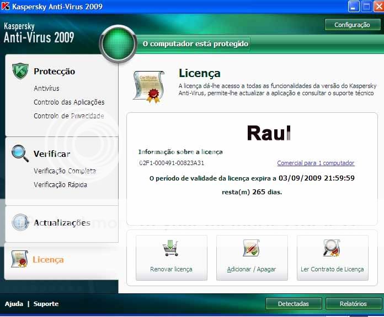384x317 pixels.
Task: Select Antivírus under Protecção
Action: tap(46, 89)
